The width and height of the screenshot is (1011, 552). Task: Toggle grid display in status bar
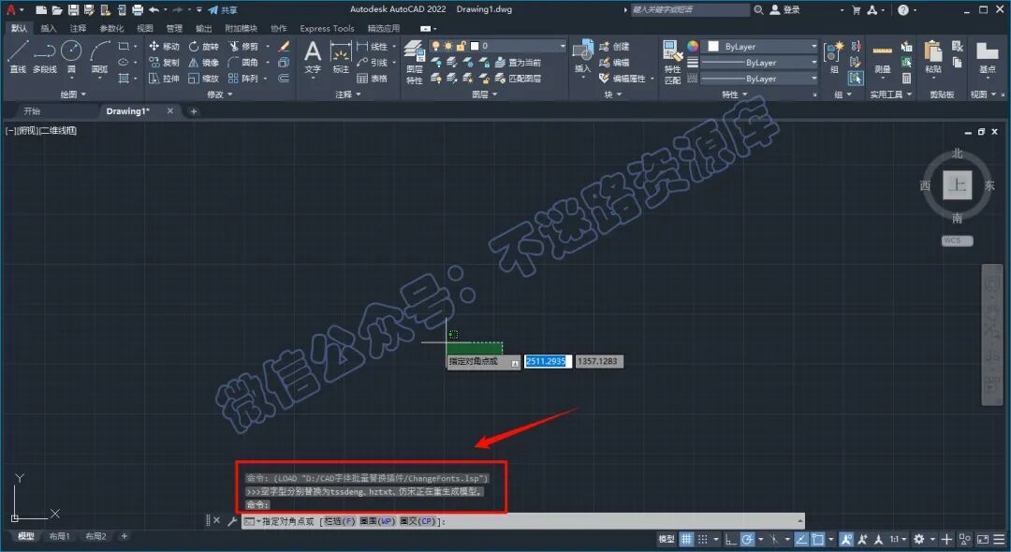[x=687, y=539]
